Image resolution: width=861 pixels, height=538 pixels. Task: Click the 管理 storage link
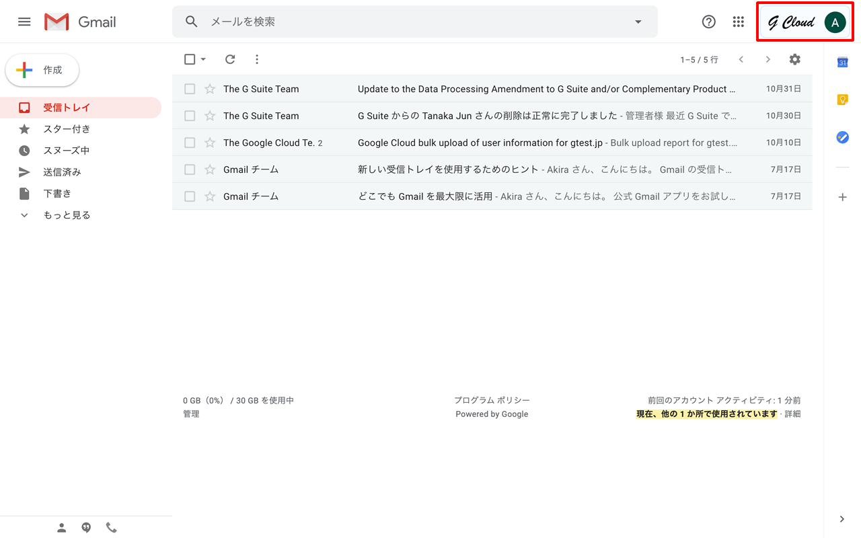pyautogui.click(x=191, y=414)
